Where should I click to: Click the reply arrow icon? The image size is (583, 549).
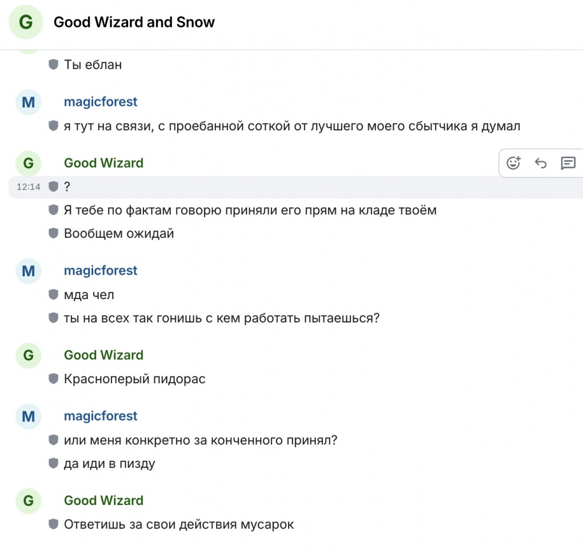coord(541,163)
